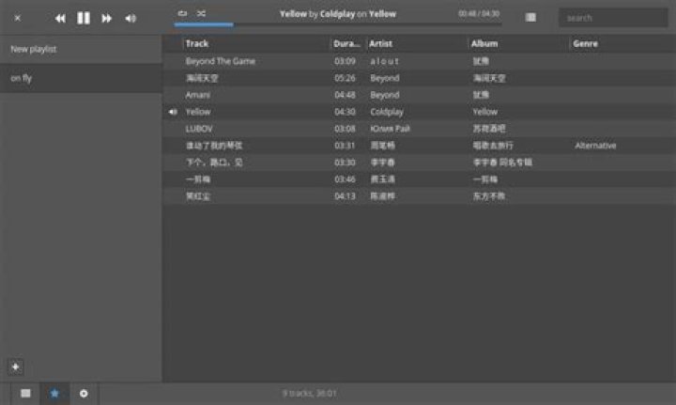Image resolution: width=676 pixels, height=405 pixels.
Task: Sort by the Genre column header
Action: tap(623, 43)
